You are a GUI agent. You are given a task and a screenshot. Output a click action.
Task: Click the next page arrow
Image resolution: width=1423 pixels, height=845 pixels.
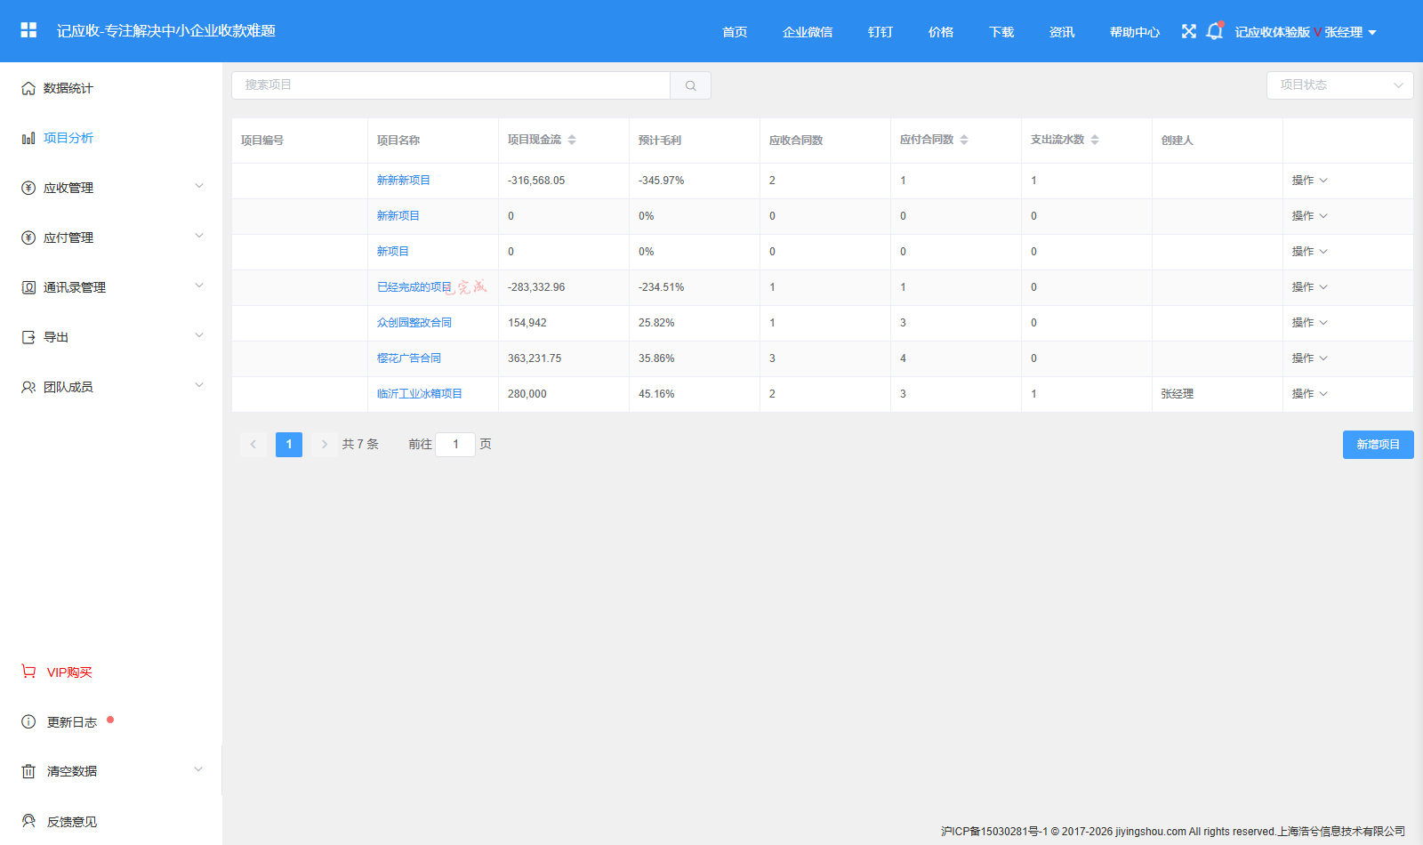pos(324,445)
